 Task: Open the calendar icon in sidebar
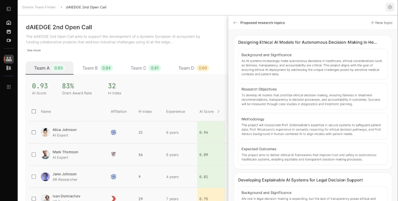(x=9, y=31)
